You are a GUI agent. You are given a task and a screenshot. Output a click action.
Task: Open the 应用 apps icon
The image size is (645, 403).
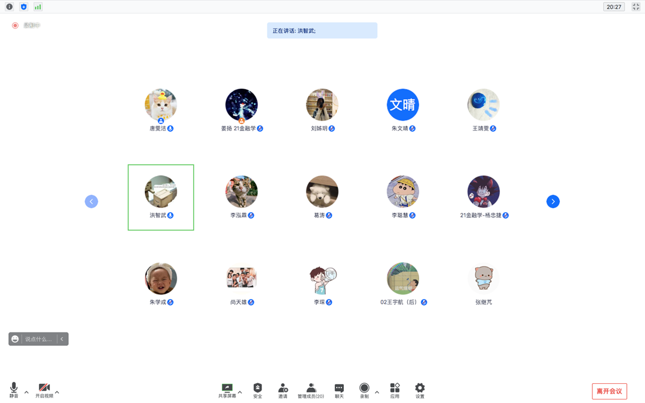[x=395, y=390]
